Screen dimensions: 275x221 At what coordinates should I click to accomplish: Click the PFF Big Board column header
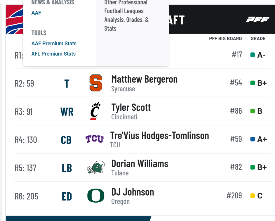coord(225,39)
